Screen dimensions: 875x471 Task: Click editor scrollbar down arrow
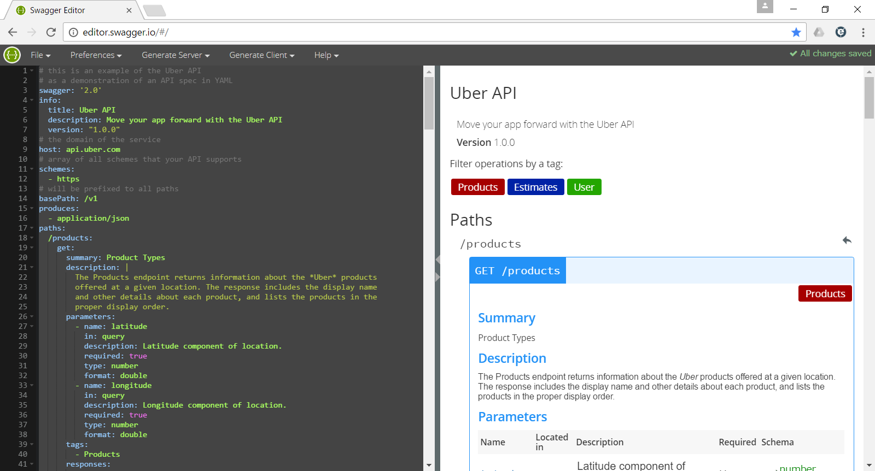(429, 466)
